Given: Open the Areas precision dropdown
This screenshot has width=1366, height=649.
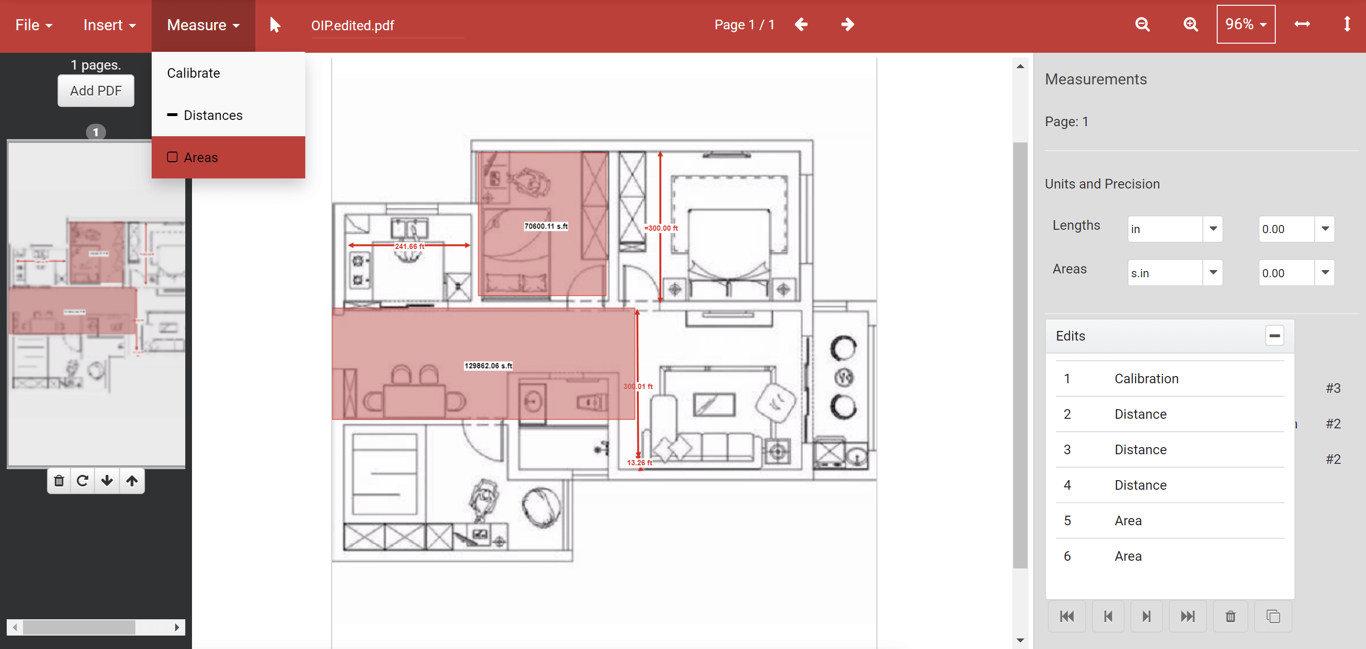Looking at the screenshot, I should pyautogui.click(x=1325, y=273).
